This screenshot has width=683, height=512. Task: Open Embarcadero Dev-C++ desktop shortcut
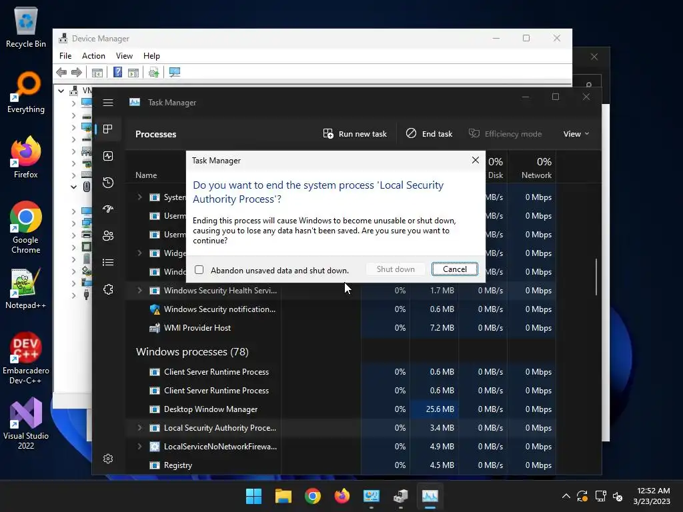point(26,358)
